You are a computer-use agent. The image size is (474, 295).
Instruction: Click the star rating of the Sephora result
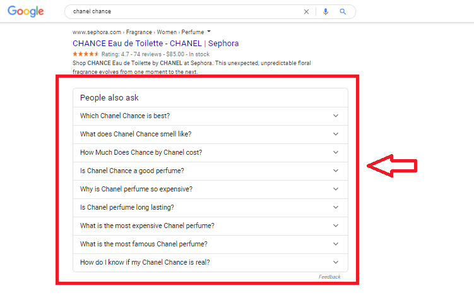point(85,54)
